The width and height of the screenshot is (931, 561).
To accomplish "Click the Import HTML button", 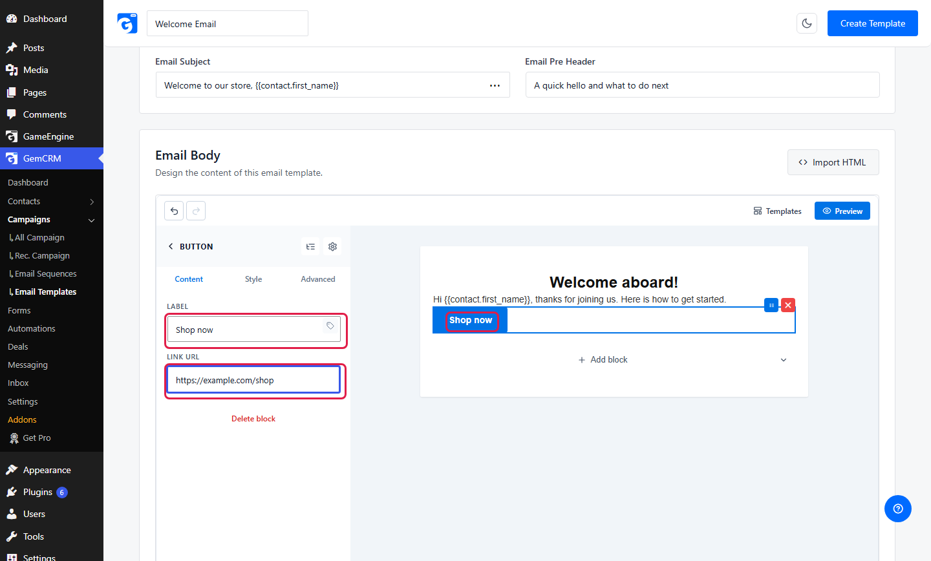I will point(833,162).
